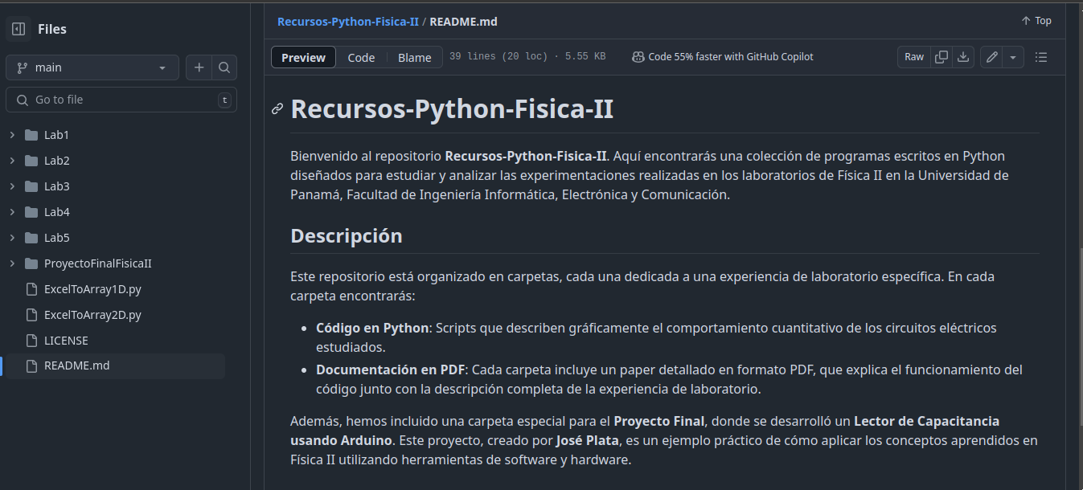Open the ExcelToArray1D.py file name
This screenshot has height=490, width=1083.
point(92,289)
